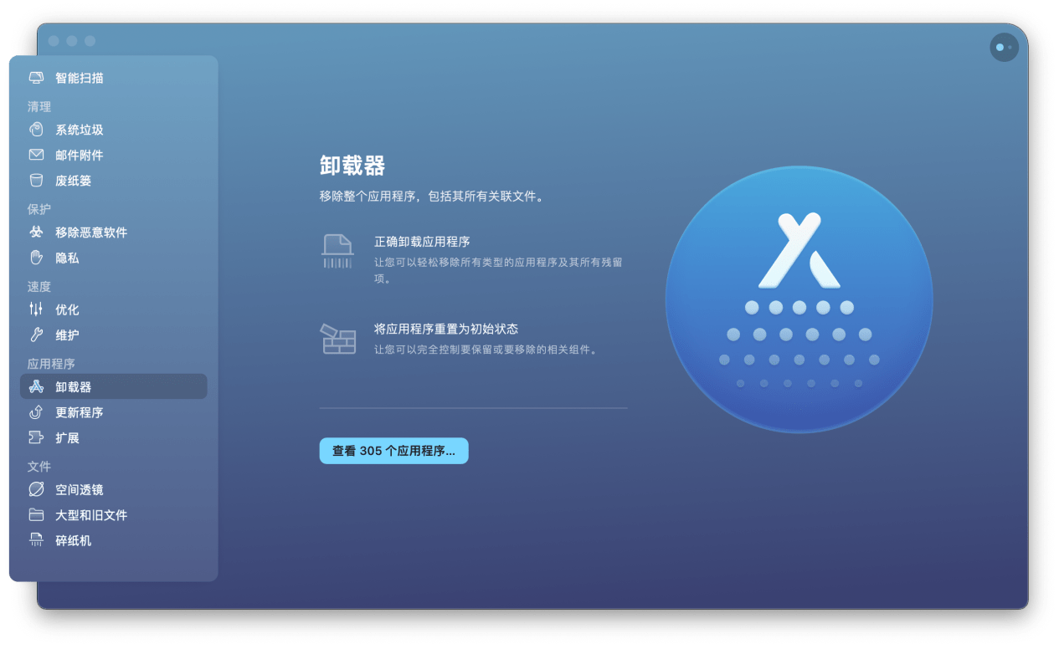The width and height of the screenshot is (1059, 649).
Task: Click the Optimization sliders icon
Action: click(36, 309)
